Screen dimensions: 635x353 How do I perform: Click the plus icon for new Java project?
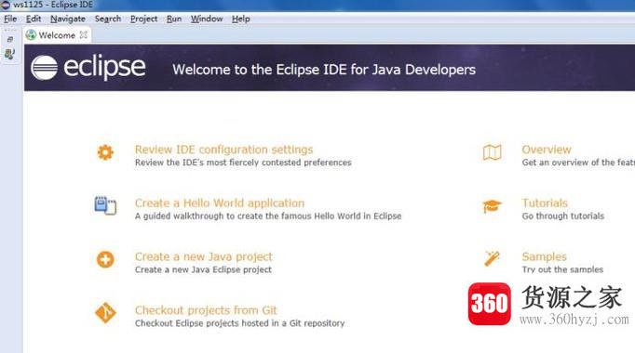(105, 259)
